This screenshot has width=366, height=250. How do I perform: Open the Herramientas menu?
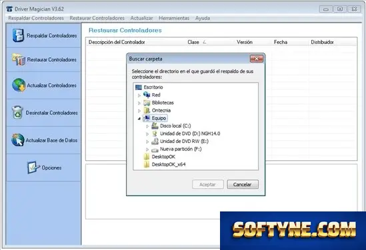point(174,18)
